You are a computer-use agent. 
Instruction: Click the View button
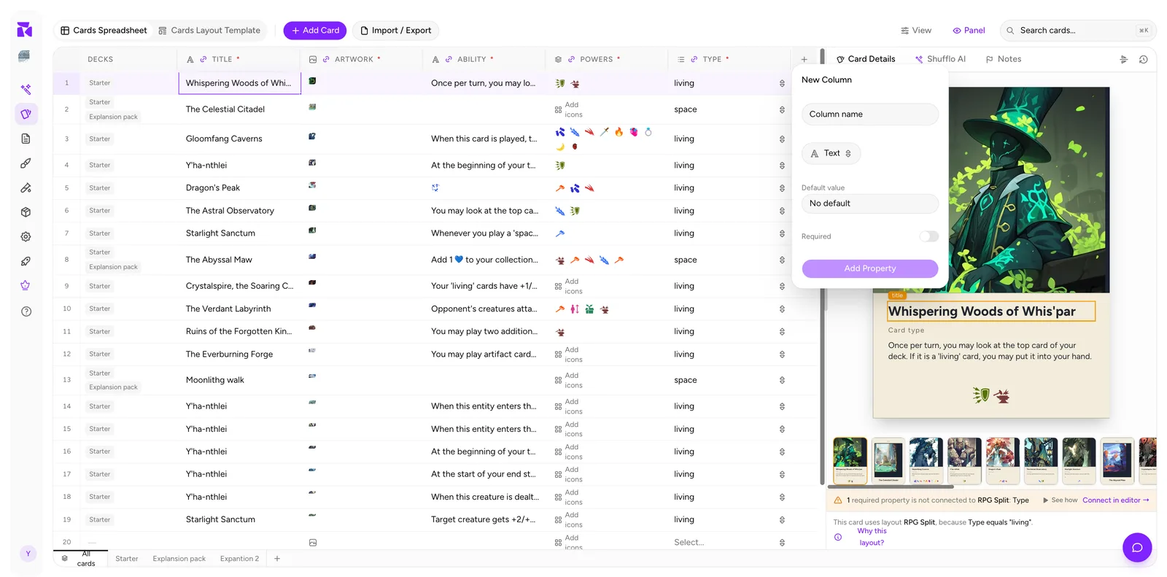pyautogui.click(x=916, y=31)
